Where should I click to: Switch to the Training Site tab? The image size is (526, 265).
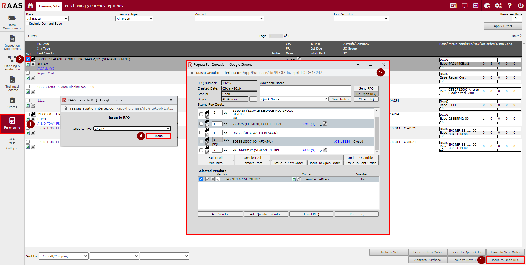[49, 6]
